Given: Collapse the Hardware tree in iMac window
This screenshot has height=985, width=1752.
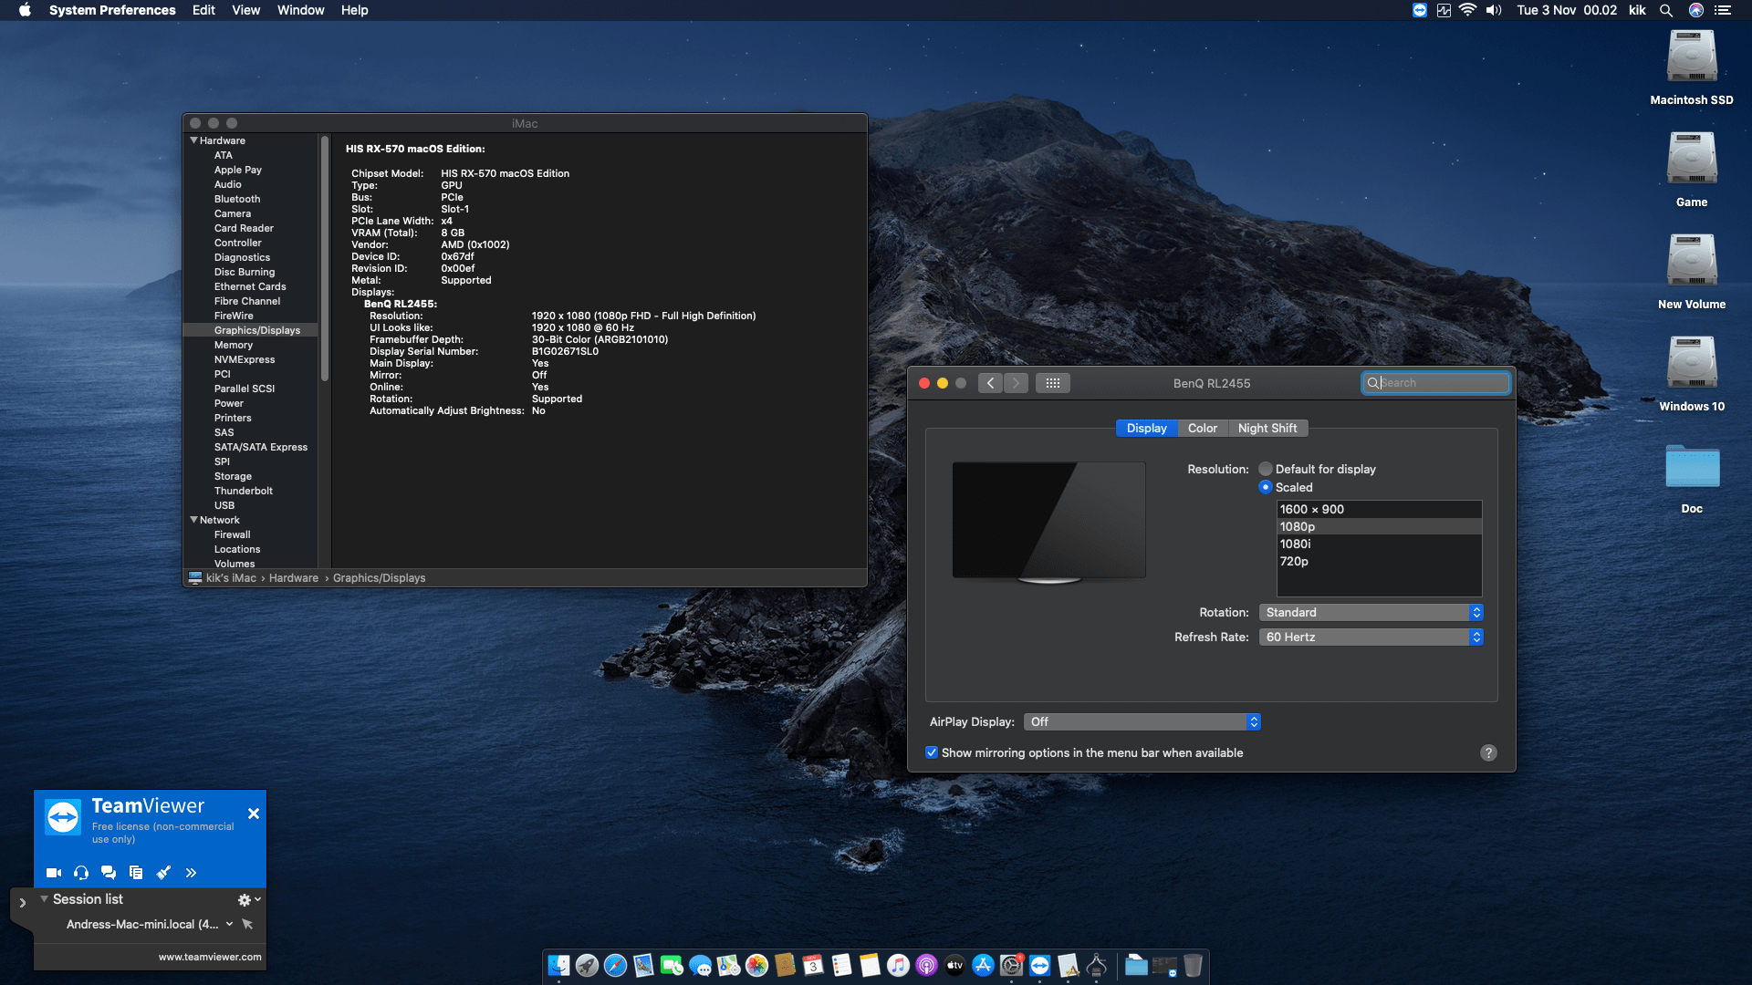Looking at the screenshot, I should coord(193,140).
